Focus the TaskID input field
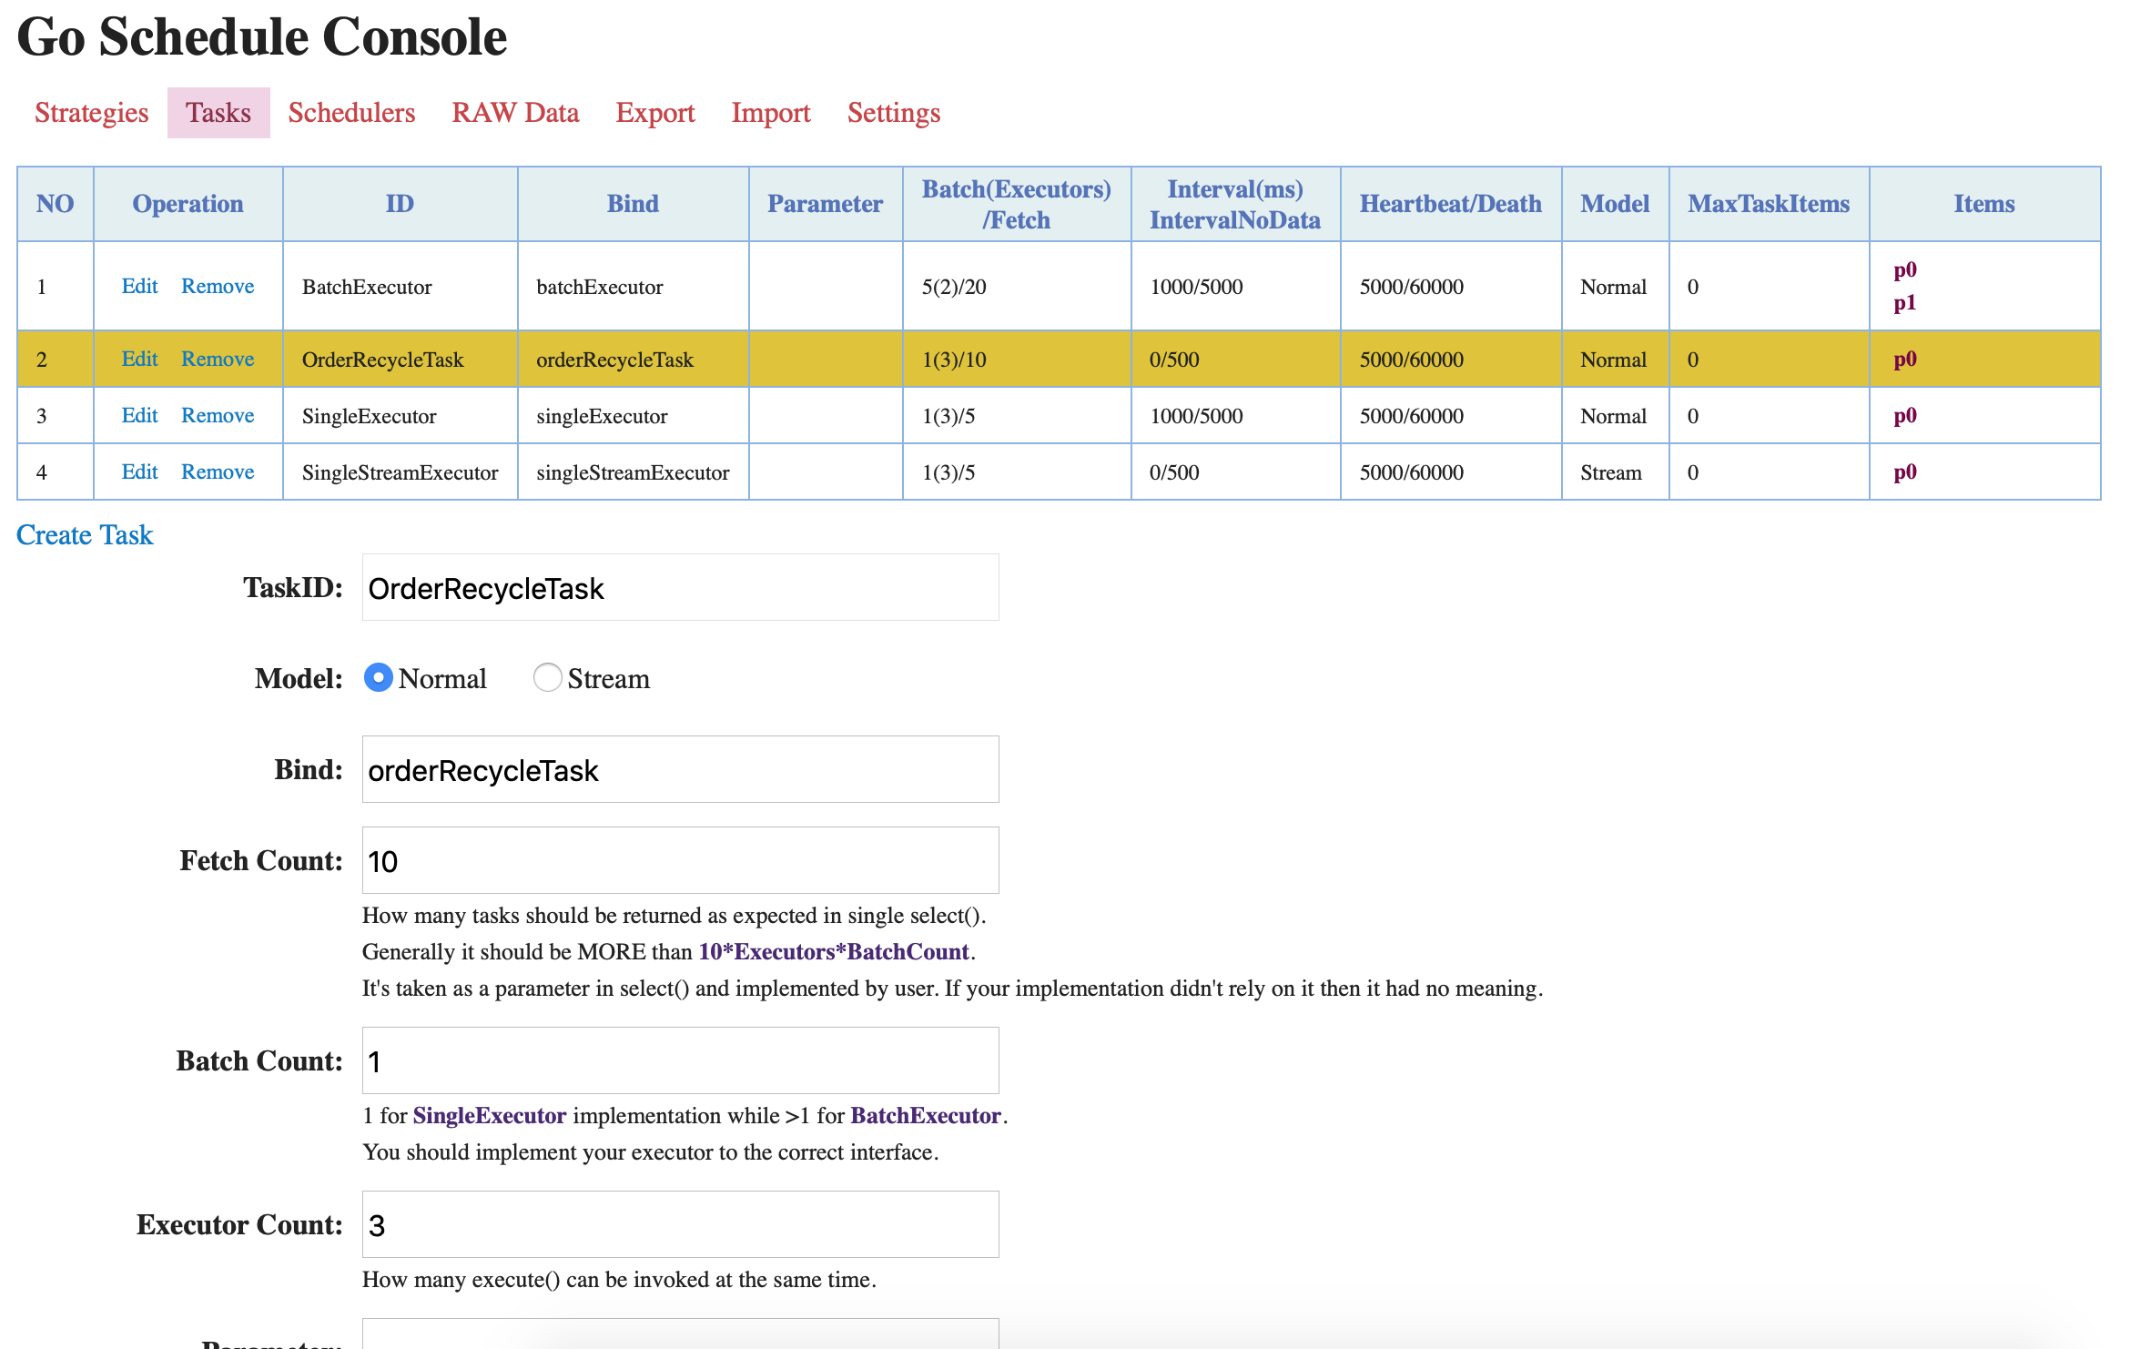Image resolution: width=2130 pixels, height=1349 pixels. pyautogui.click(x=680, y=588)
